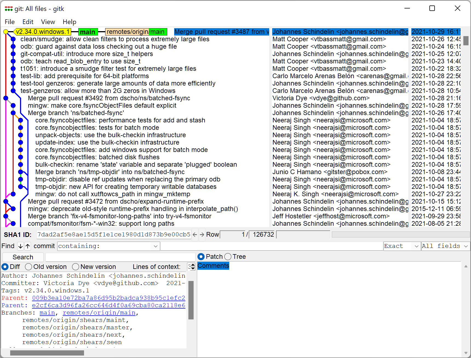Open the View menu
Image resolution: width=471 pixels, height=358 pixels.
pyautogui.click(x=48, y=22)
